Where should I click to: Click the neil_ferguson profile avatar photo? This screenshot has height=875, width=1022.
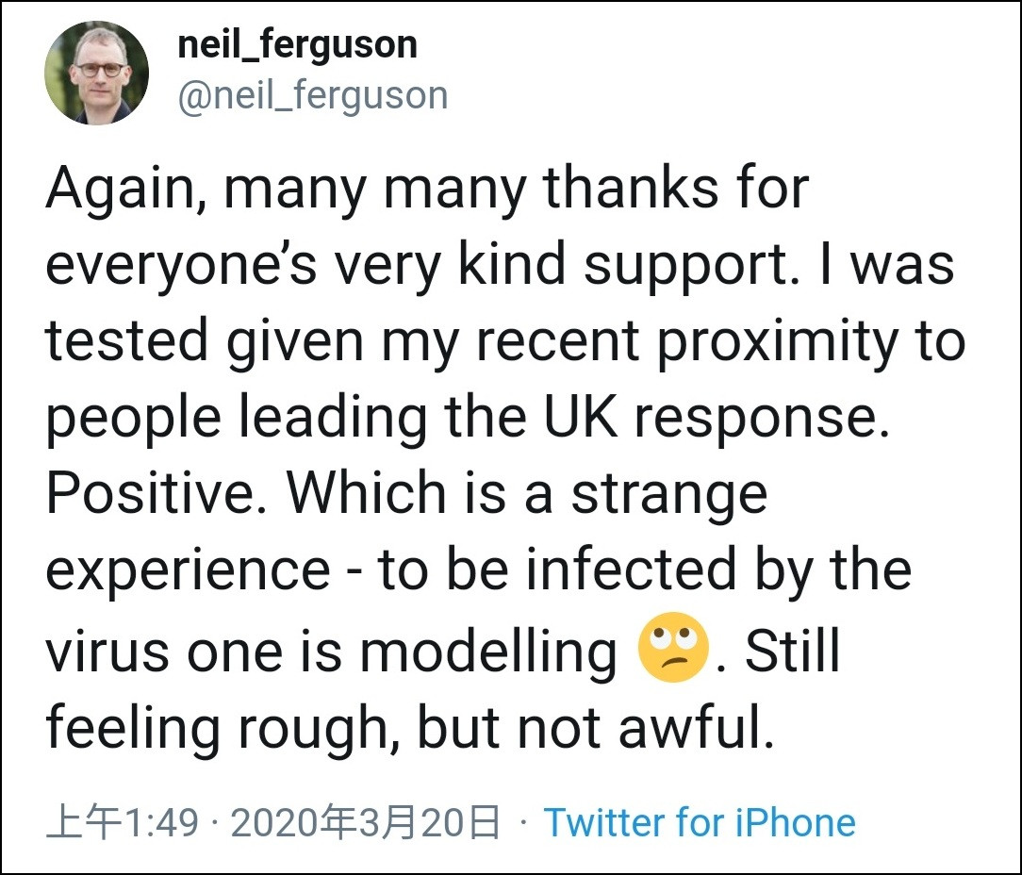pyautogui.click(x=97, y=74)
